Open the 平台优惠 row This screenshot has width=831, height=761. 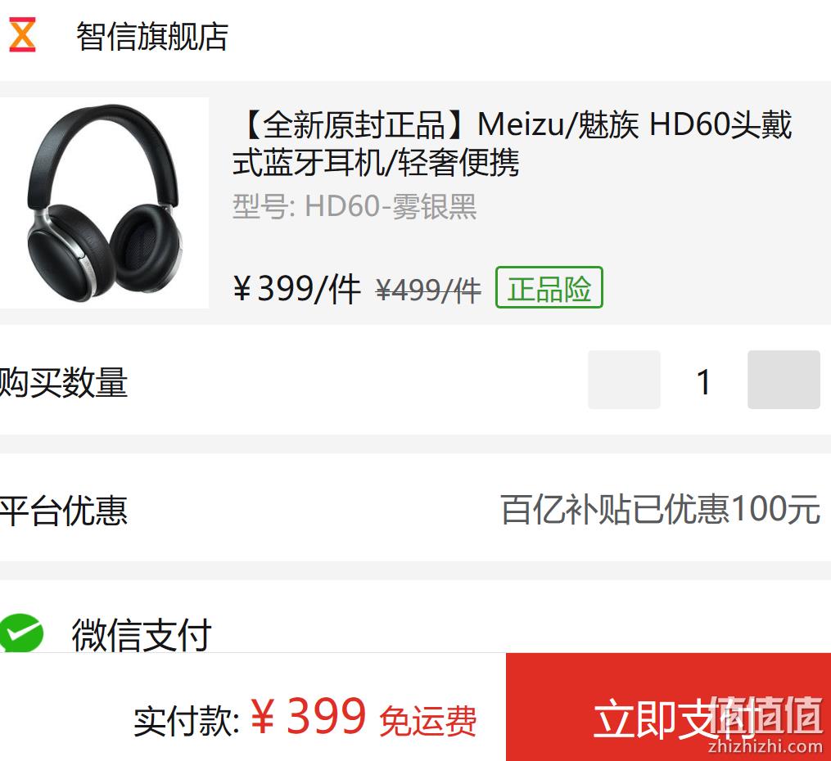pyautogui.click(x=416, y=508)
